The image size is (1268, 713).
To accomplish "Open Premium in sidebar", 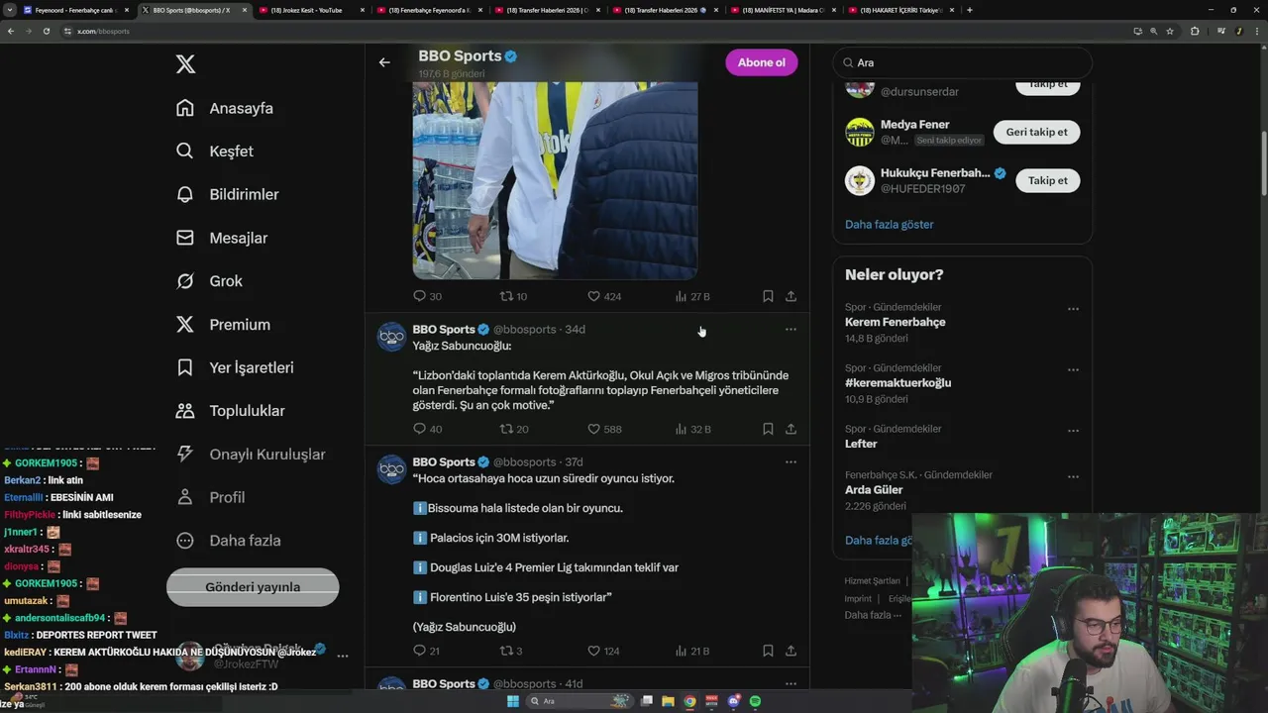I will click(x=223, y=324).
